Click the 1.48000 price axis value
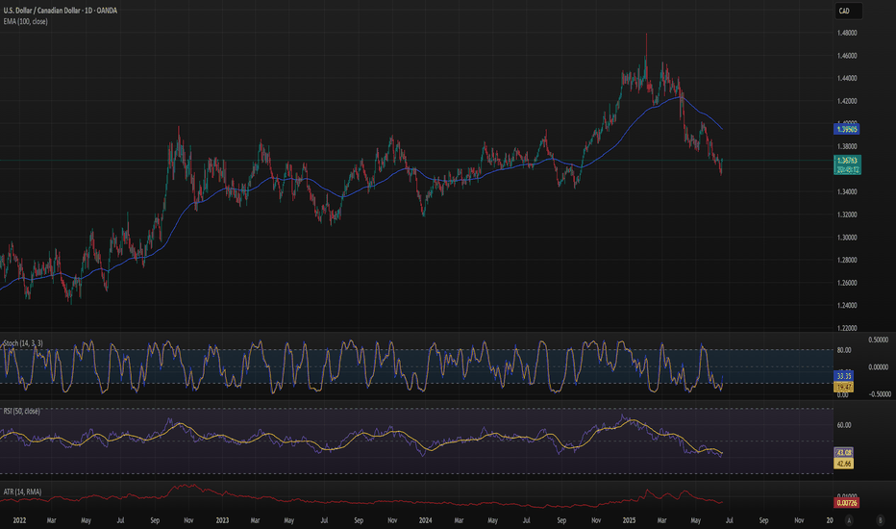 point(847,33)
